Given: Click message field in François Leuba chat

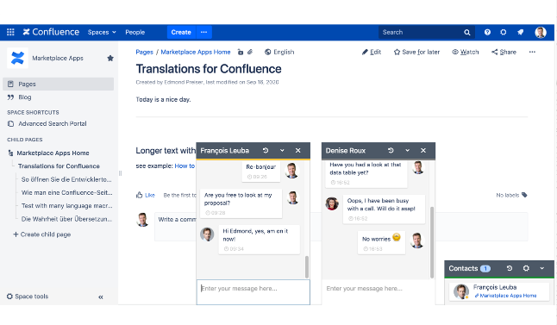Looking at the screenshot, I should 253,292.
